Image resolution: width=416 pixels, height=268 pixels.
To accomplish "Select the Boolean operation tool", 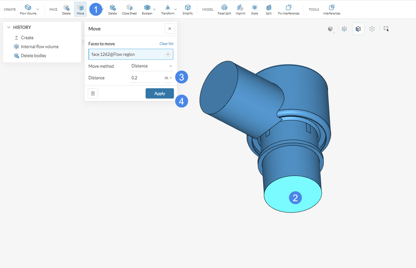I will 147,9.
